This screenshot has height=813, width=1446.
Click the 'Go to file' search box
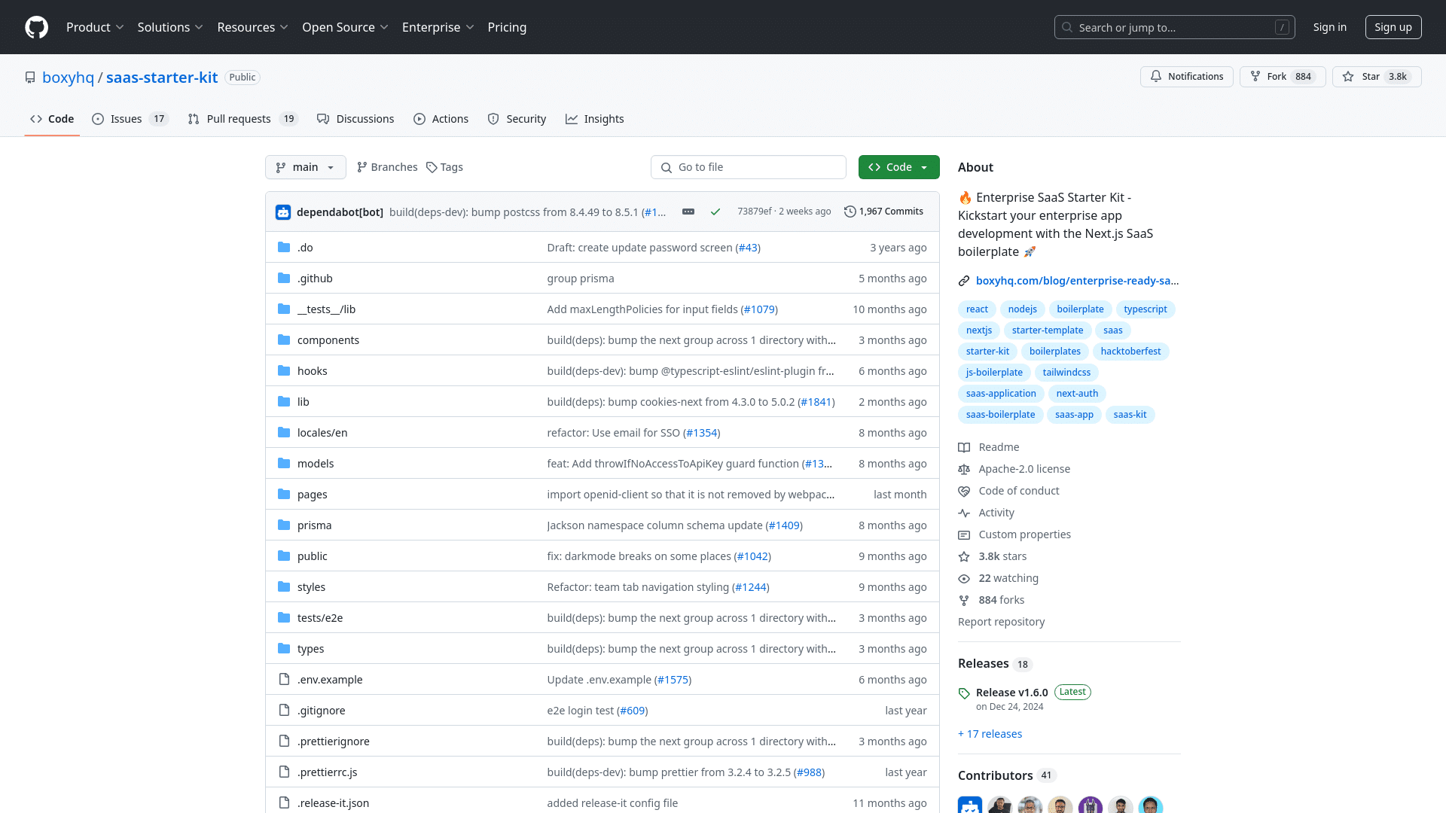point(748,167)
